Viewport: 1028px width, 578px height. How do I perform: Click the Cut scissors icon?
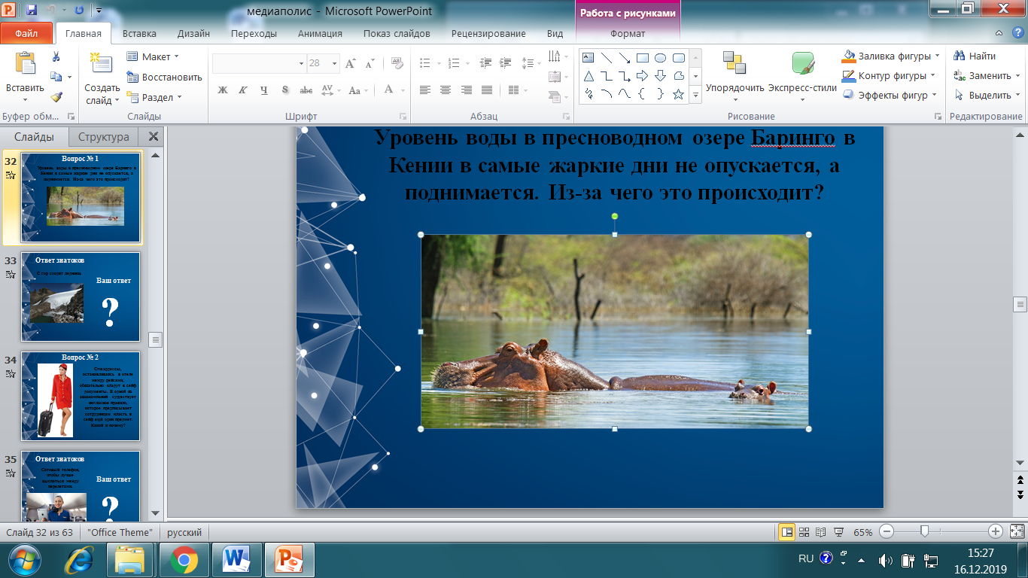(56, 56)
